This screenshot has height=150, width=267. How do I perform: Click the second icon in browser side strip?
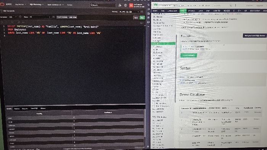pos(148,9)
